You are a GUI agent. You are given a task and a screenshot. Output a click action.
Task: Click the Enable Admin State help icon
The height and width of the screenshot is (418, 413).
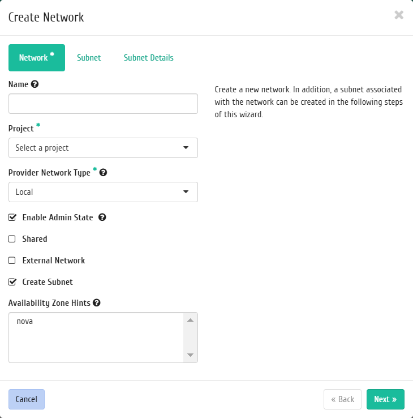coord(102,217)
